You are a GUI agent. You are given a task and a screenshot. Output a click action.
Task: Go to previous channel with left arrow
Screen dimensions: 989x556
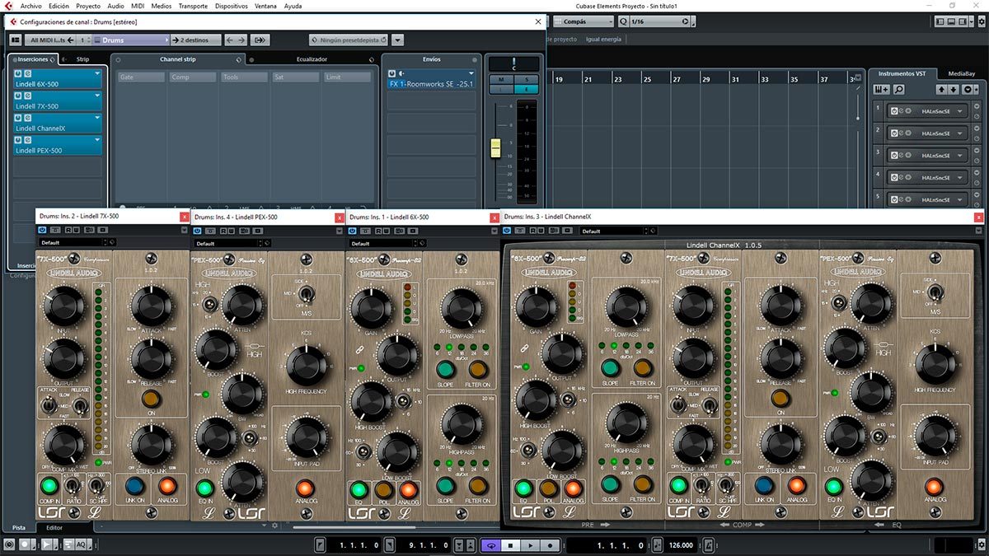tap(232, 40)
